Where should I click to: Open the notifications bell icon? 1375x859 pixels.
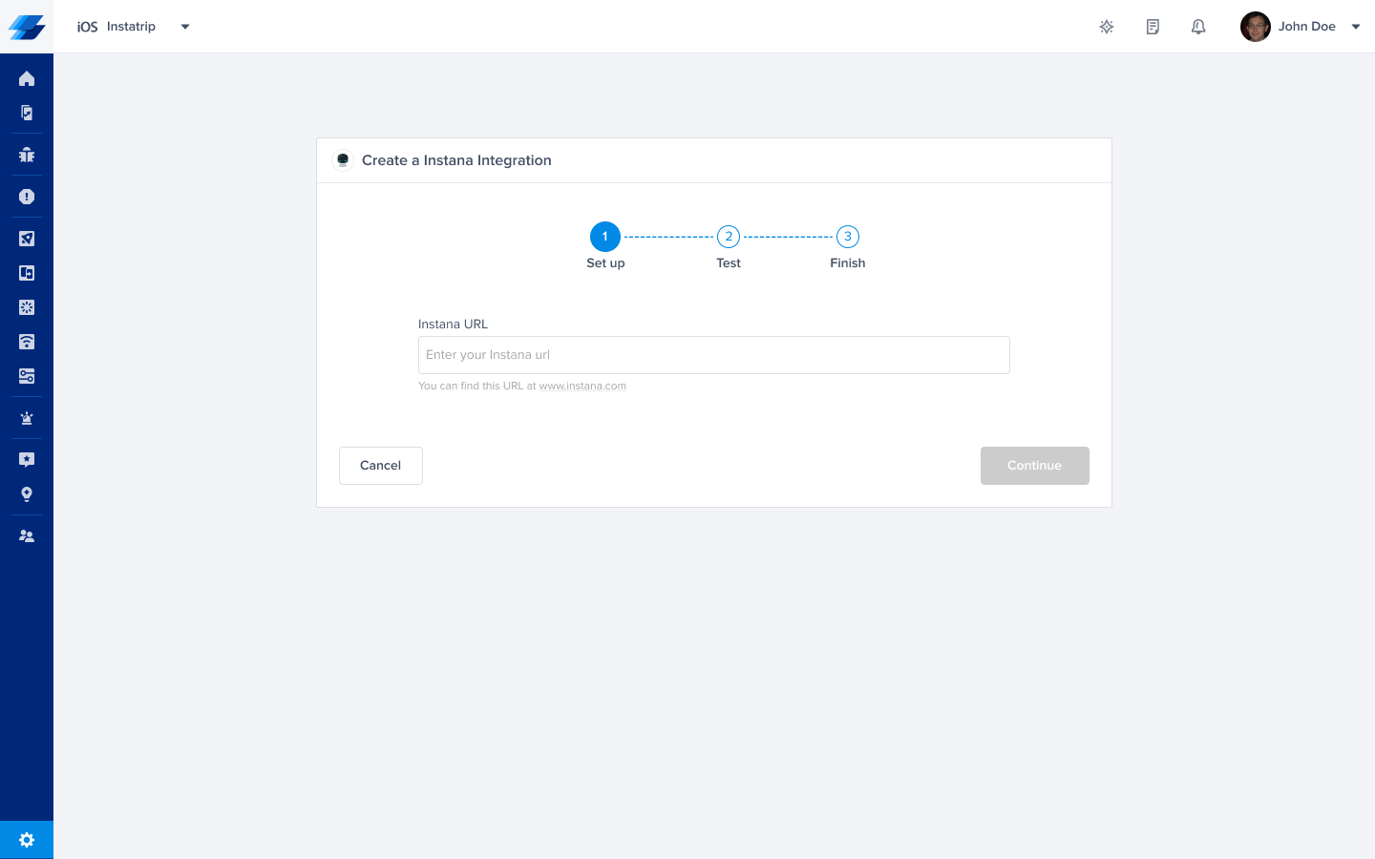point(1198,27)
